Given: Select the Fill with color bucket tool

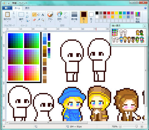Looking at the screenshot, I should [x=38, y=15].
